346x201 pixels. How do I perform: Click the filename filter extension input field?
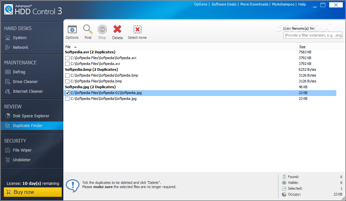[x=313, y=35]
